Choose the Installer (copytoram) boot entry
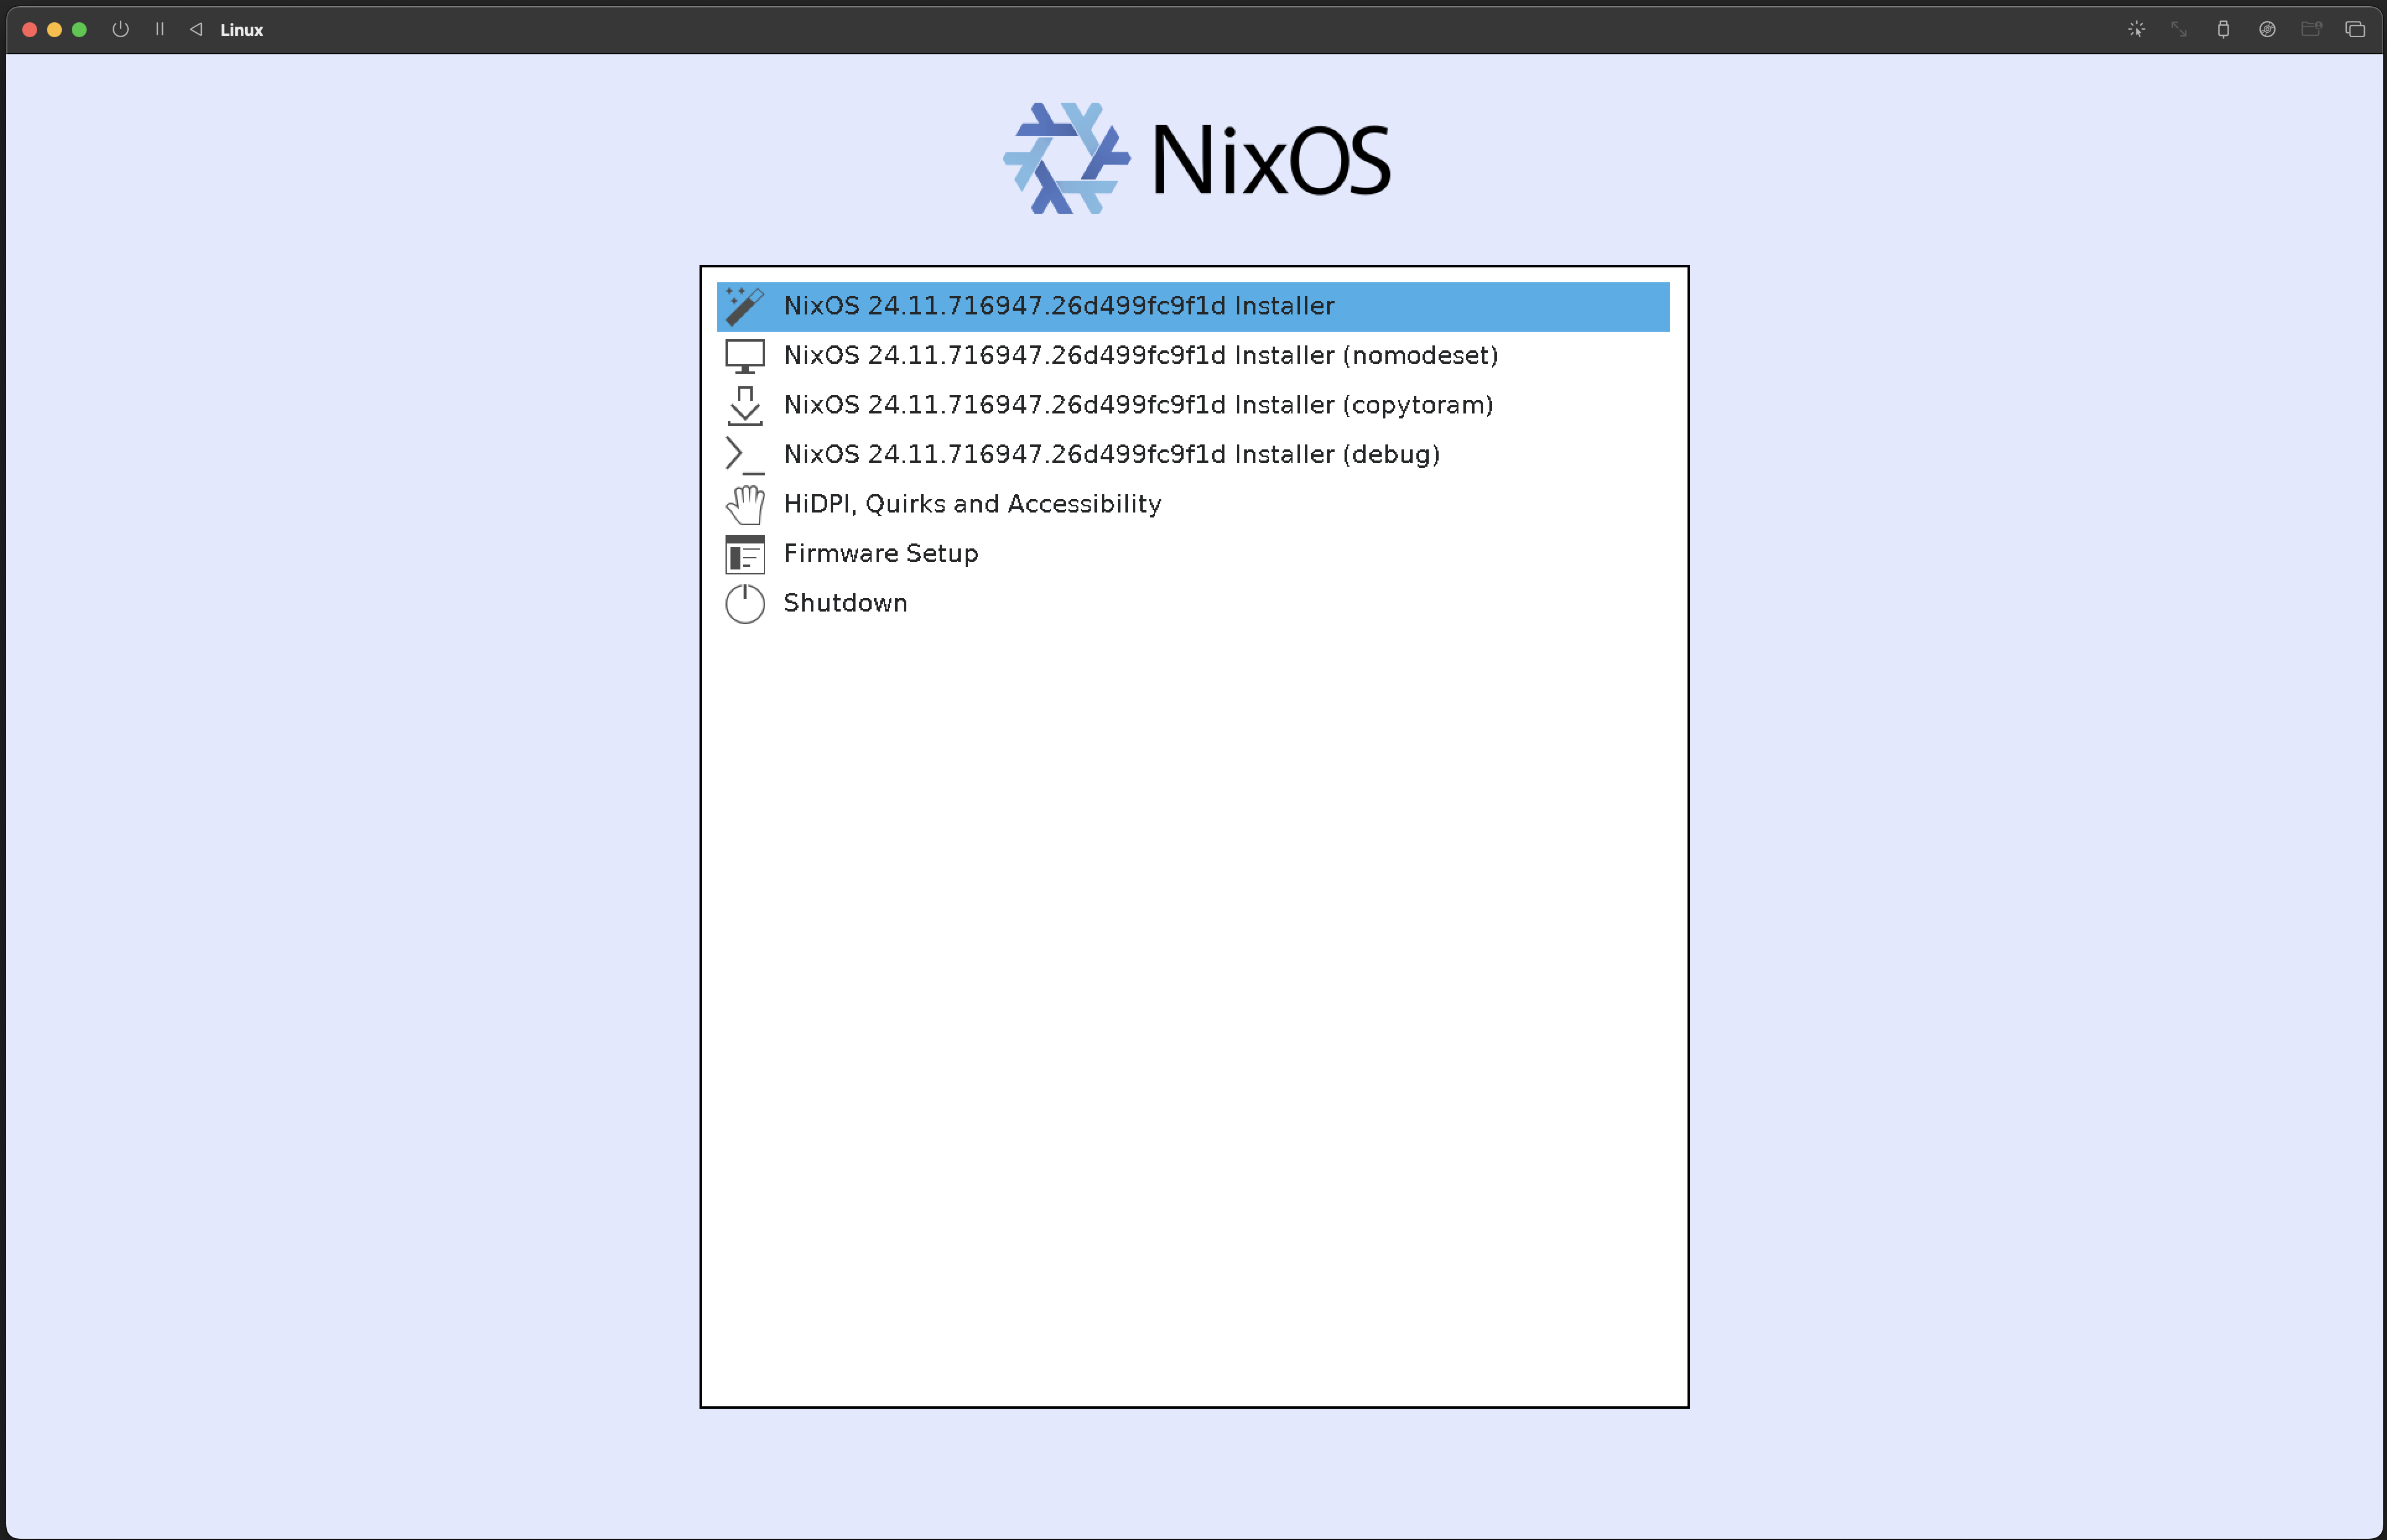The height and width of the screenshot is (1540, 2387). (1137, 404)
